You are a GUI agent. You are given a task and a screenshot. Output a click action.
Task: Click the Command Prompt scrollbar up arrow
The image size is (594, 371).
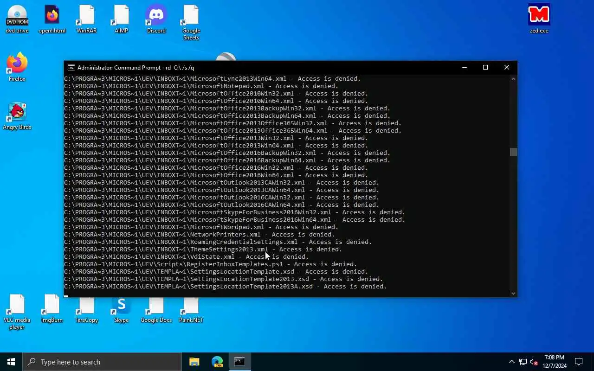[x=513, y=79]
